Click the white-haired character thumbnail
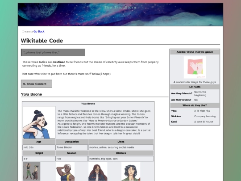 click(65, 171)
